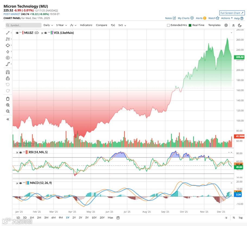Toggle visibility of MU.BZ series
247x226 pixels.
click(17, 33)
